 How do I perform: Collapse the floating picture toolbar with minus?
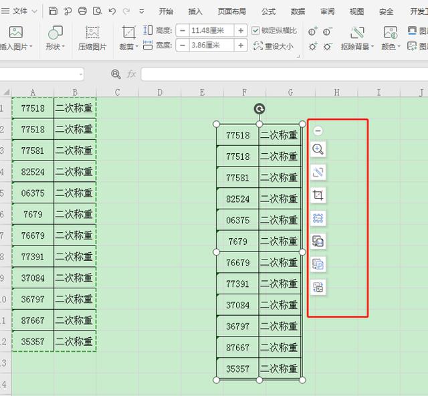(318, 131)
